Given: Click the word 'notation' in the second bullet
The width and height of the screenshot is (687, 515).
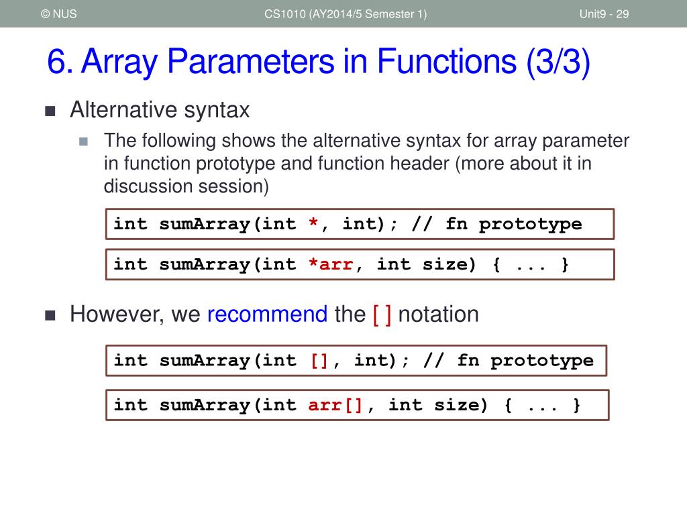Looking at the screenshot, I should pos(438,314).
